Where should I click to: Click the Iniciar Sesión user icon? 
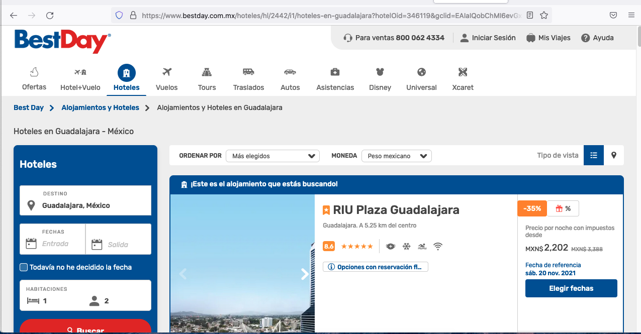click(x=465, y=38)
